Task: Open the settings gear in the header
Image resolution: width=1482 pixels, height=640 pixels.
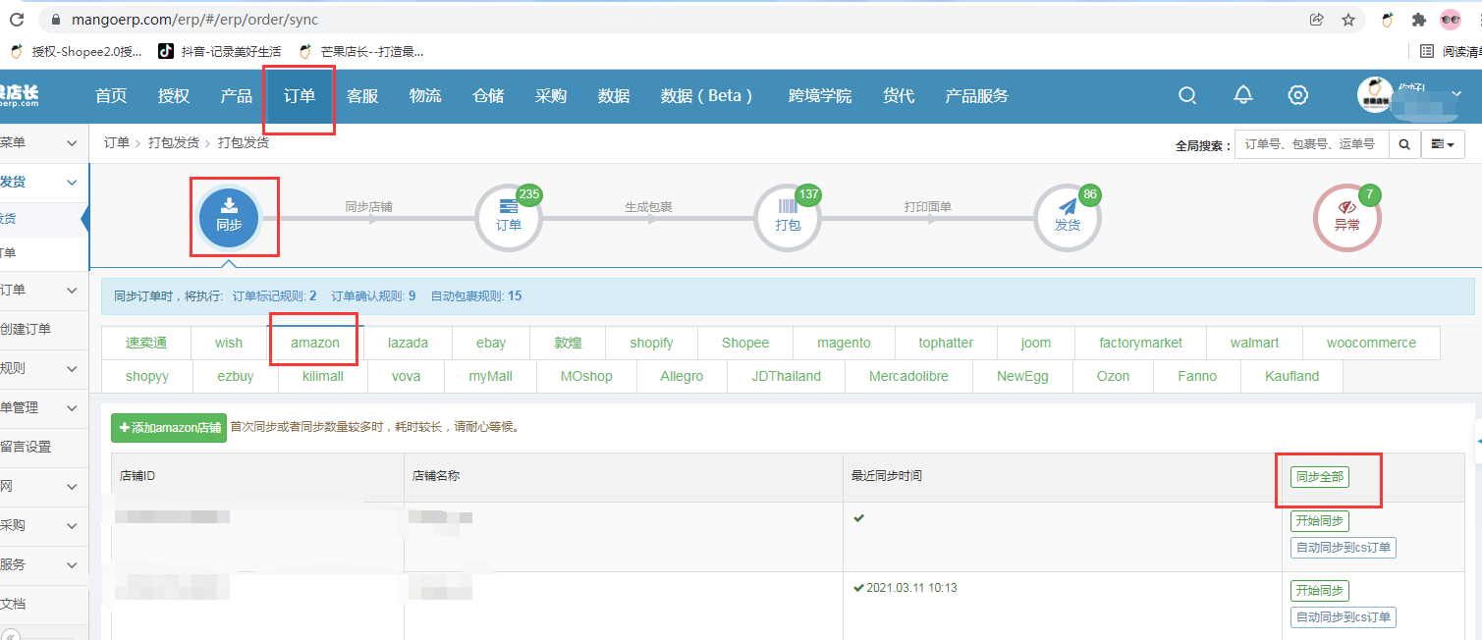Action: coord(1298,95)
